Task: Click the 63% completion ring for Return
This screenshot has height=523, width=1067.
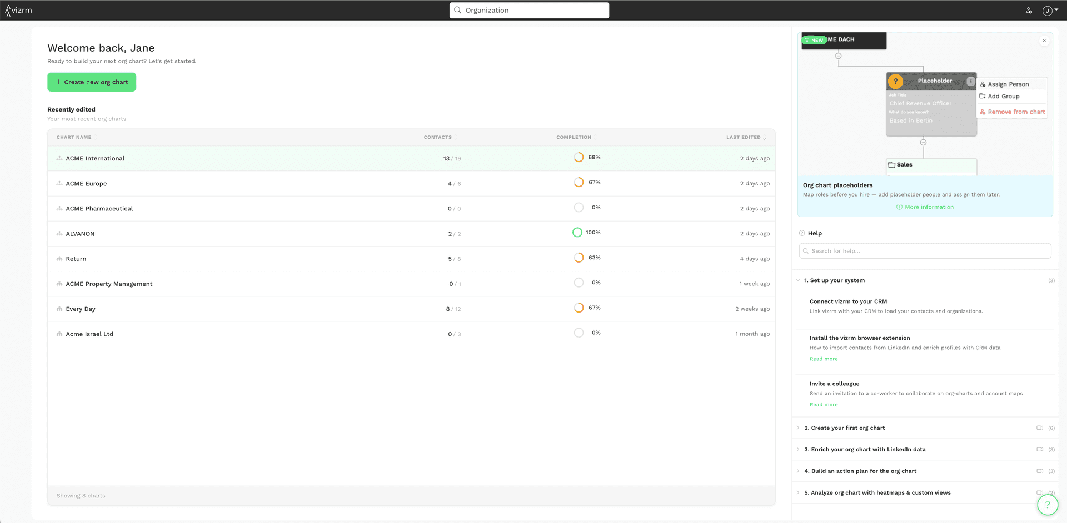Action: click(579, 258)
